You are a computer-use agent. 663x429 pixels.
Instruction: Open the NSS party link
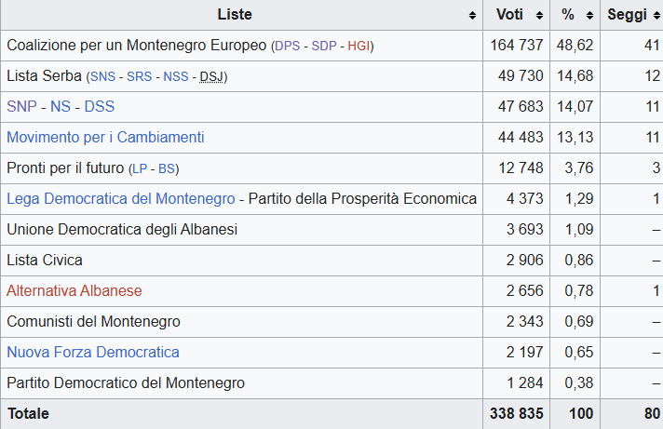175,77
